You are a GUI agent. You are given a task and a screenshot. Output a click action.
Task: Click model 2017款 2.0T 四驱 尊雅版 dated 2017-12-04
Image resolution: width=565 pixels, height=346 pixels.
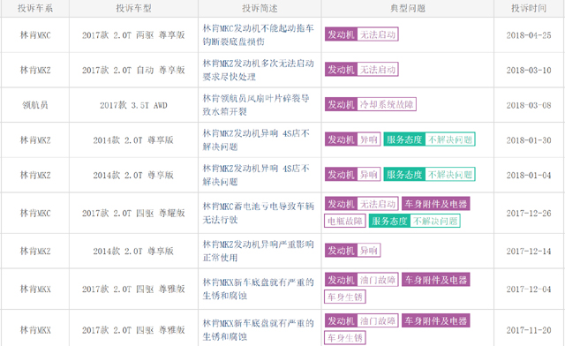tap(133, 289)
